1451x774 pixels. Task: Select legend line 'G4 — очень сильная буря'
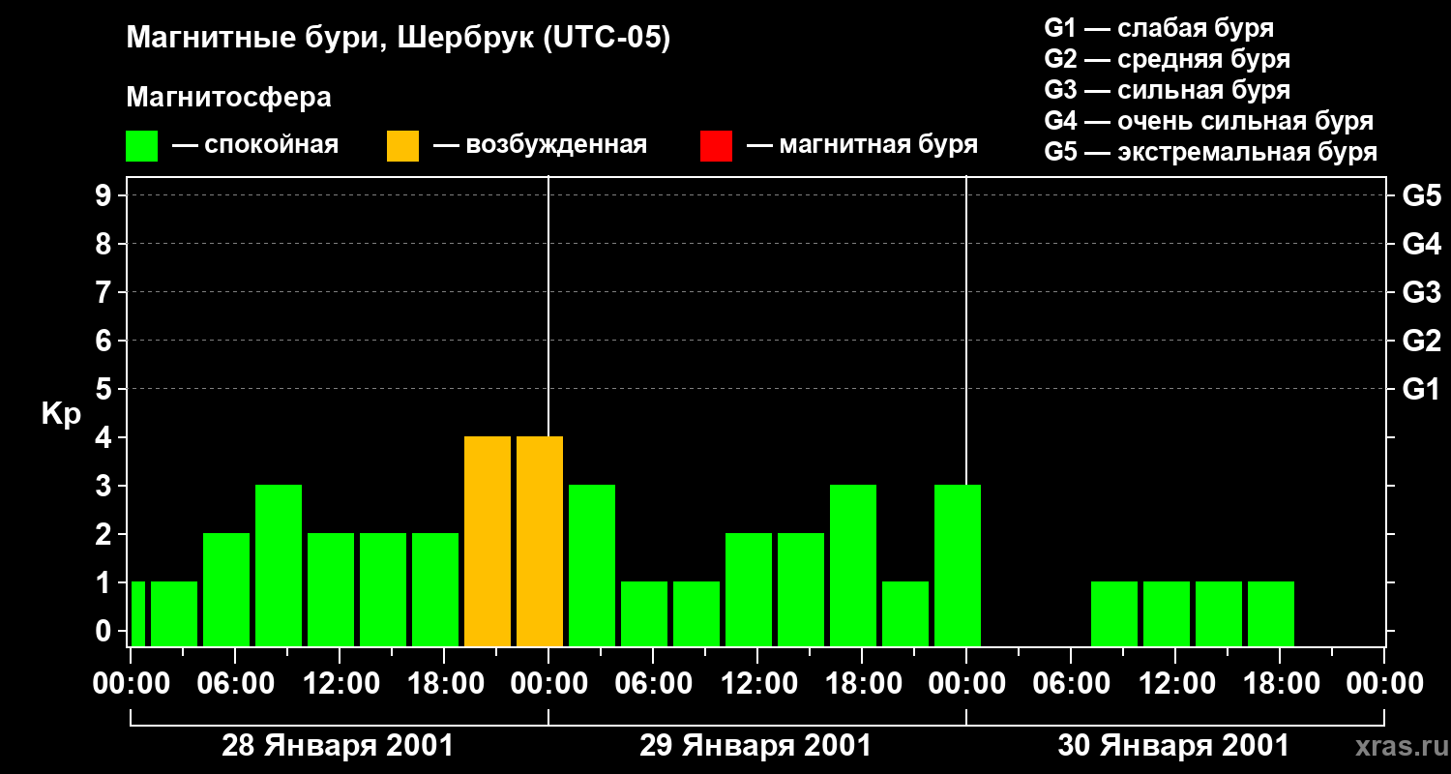(1208, 121)
